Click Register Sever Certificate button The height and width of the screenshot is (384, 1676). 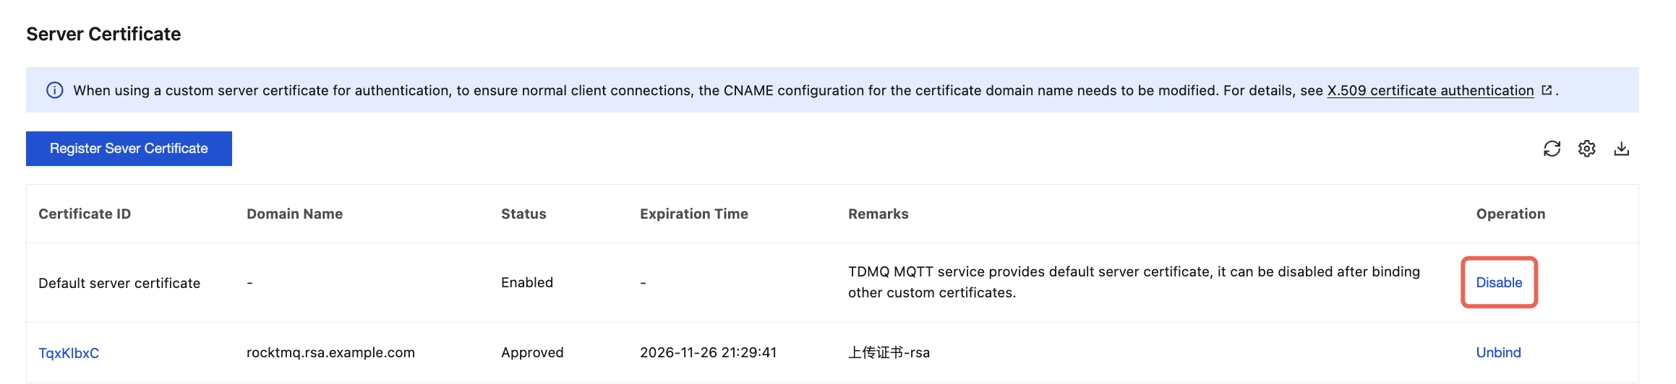129,149
